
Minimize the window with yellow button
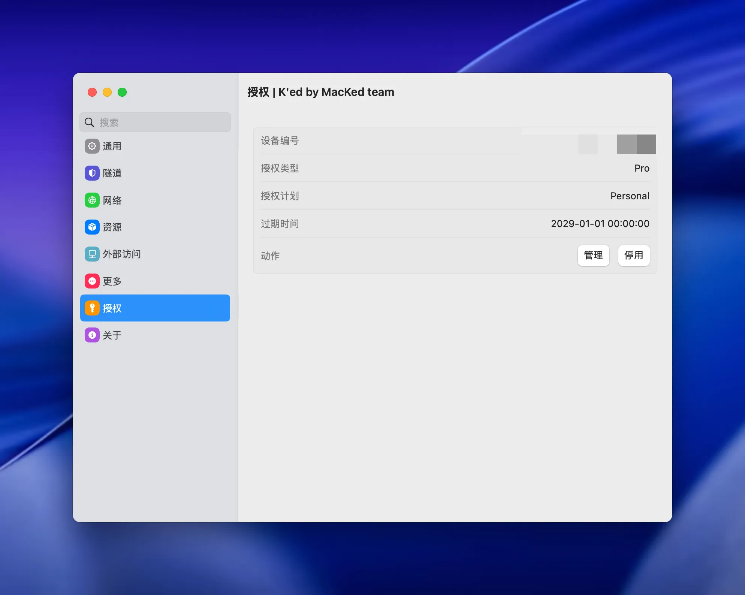click(x=107, y=92)
